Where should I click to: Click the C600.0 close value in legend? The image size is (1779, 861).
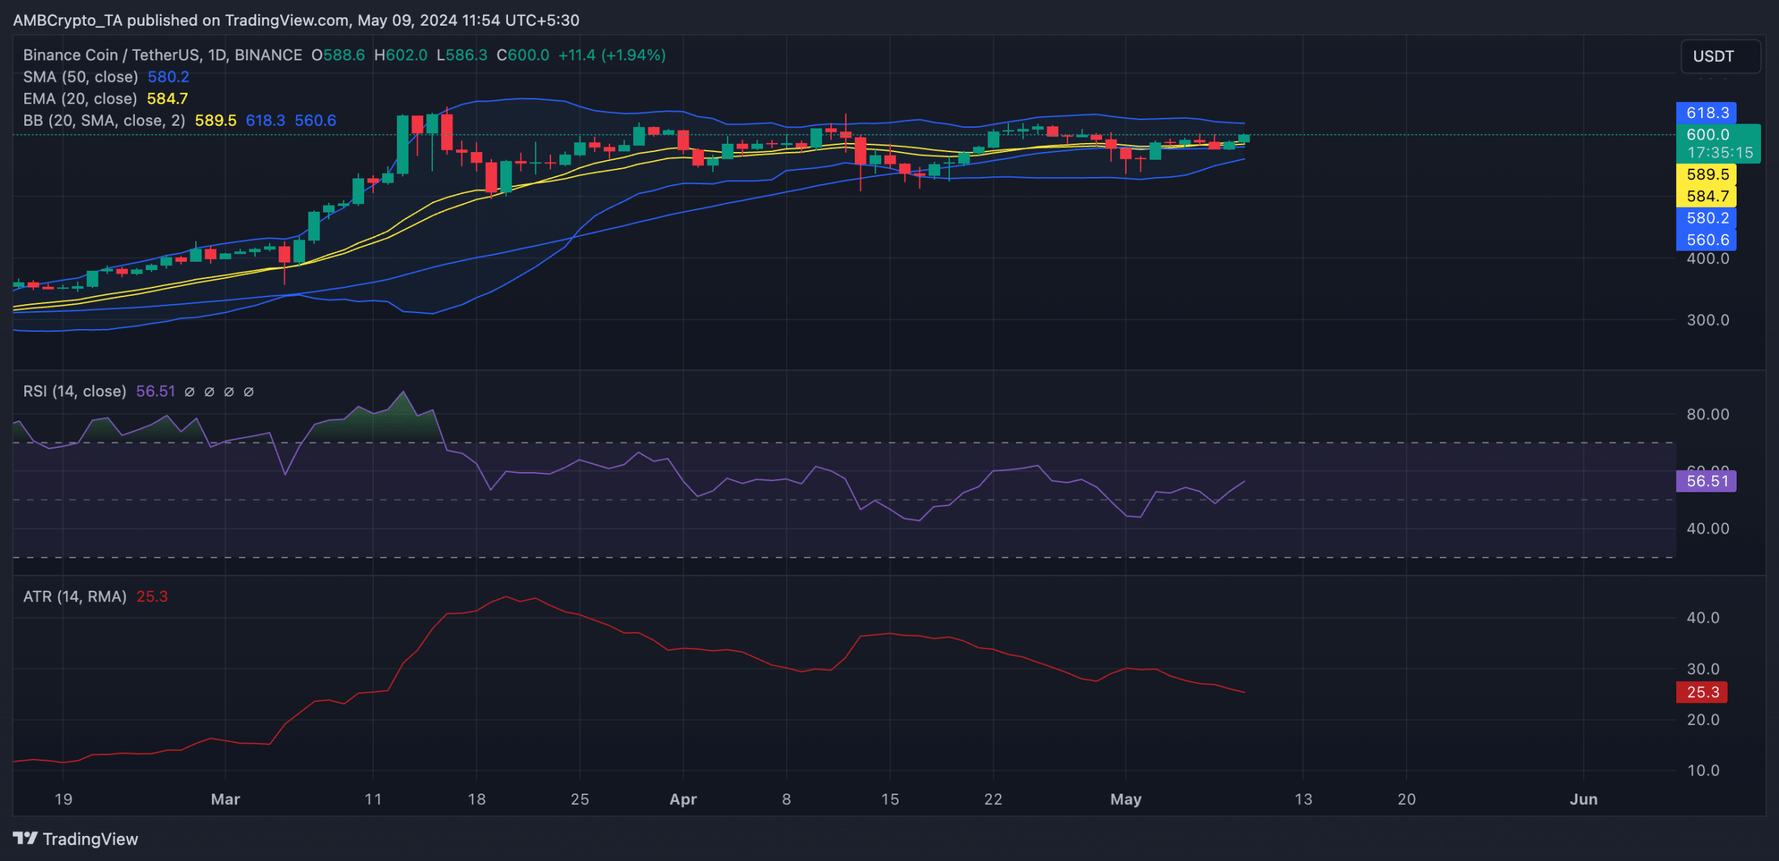tap(523, 55)
